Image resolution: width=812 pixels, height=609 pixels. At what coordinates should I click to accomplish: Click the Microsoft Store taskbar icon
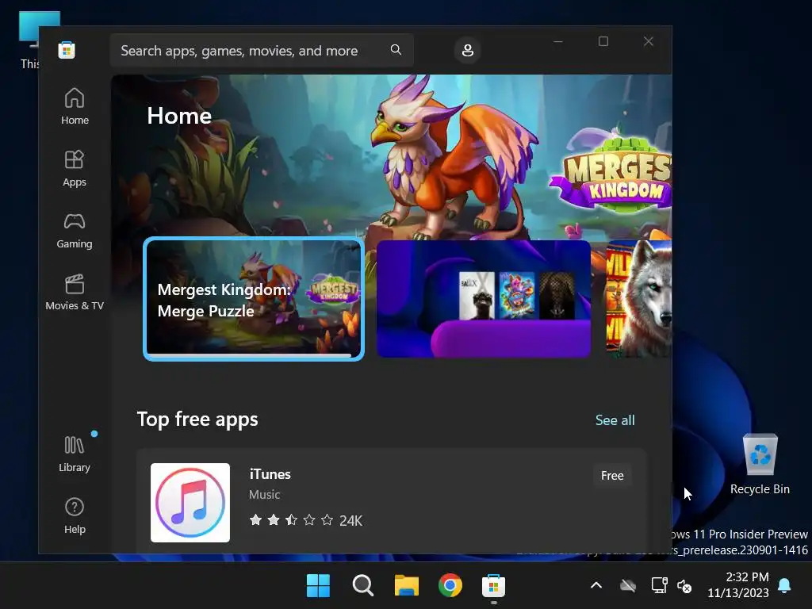(x=493, y=586)
